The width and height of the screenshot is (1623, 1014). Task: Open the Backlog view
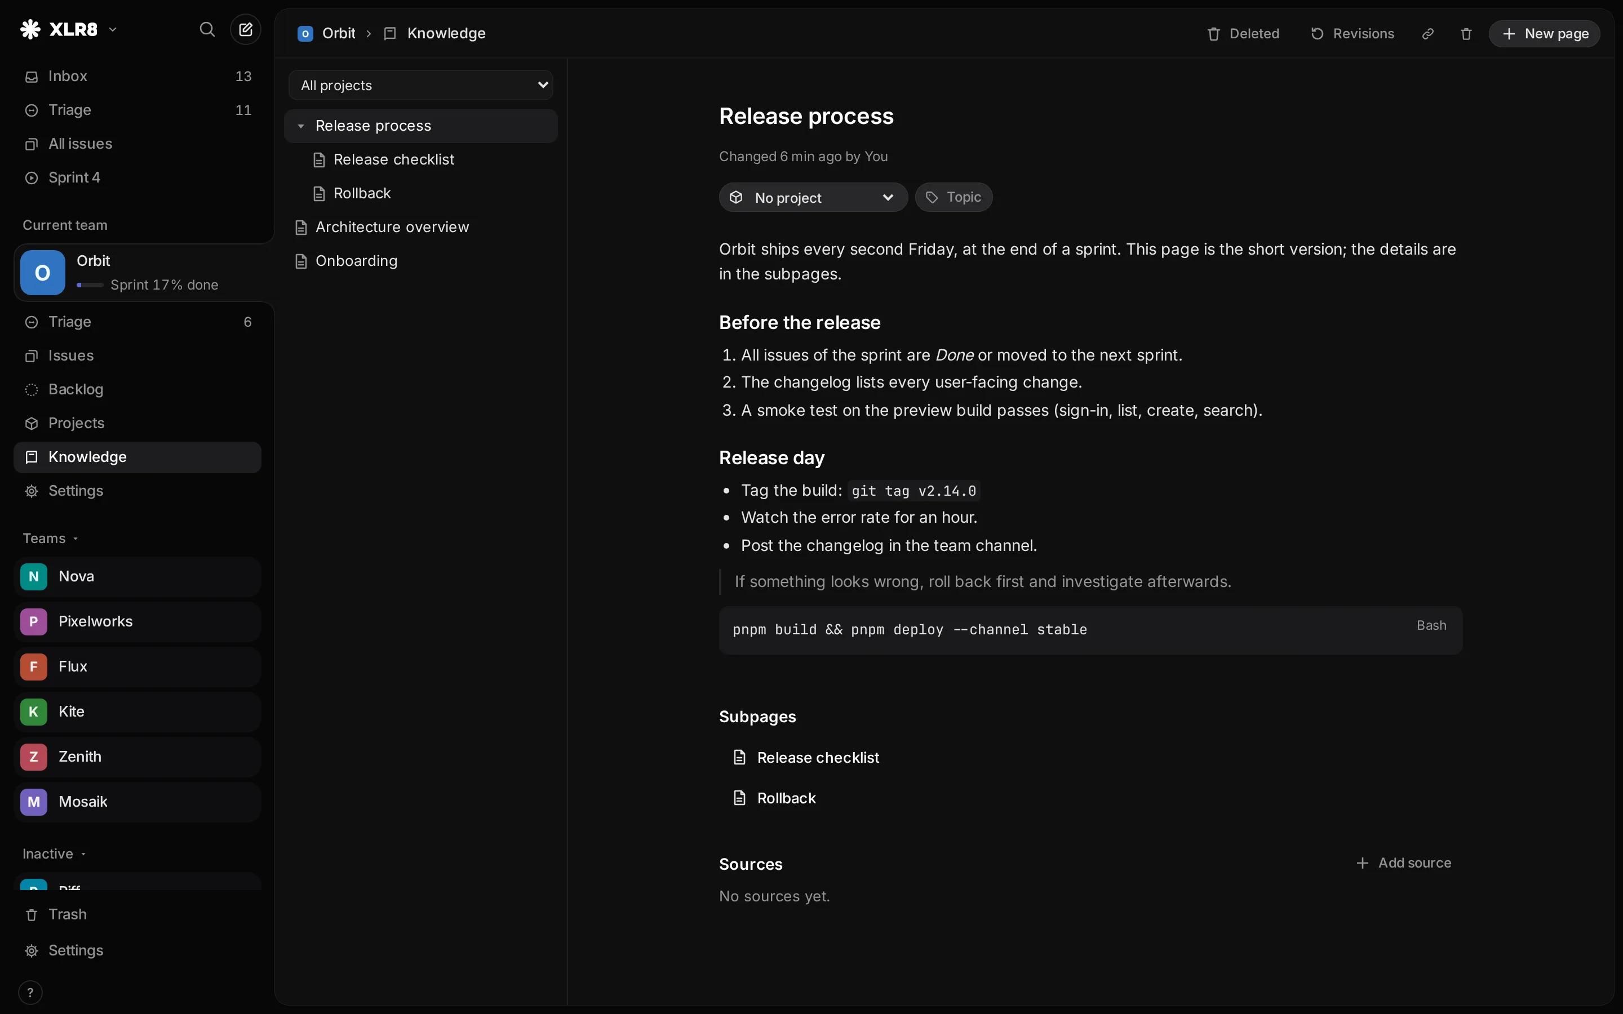(138, 390)
